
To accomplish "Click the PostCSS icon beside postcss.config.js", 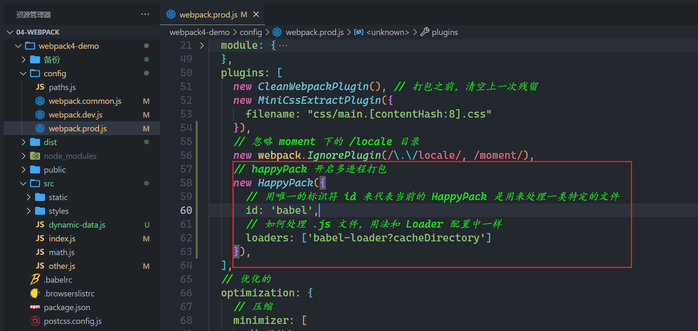I will pyautogui.click(x=35, y=321).
